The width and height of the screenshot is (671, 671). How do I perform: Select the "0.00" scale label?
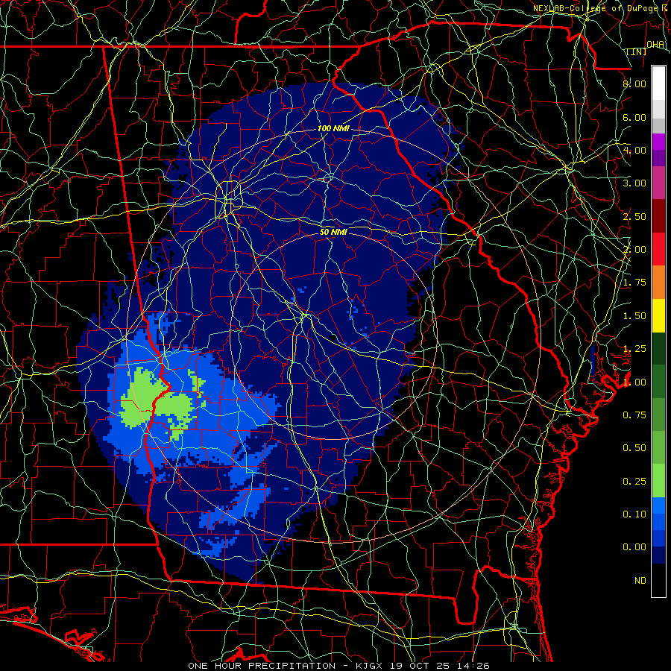pos(634,547)
